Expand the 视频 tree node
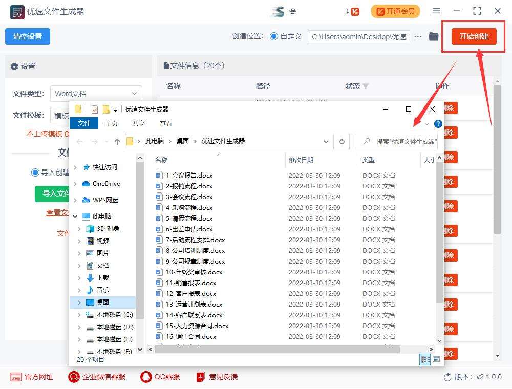This screenshot has width=512, height=389. 79,241
